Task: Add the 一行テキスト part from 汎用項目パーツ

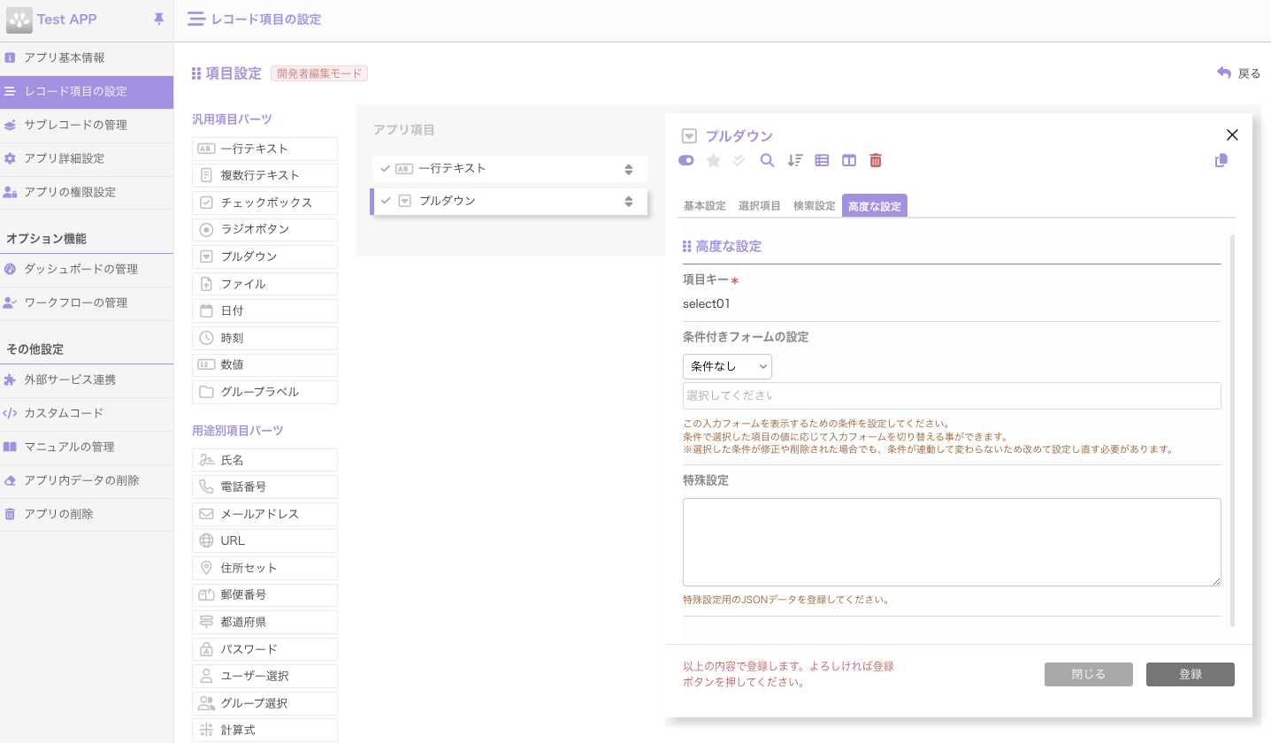Action: [264, 149]
